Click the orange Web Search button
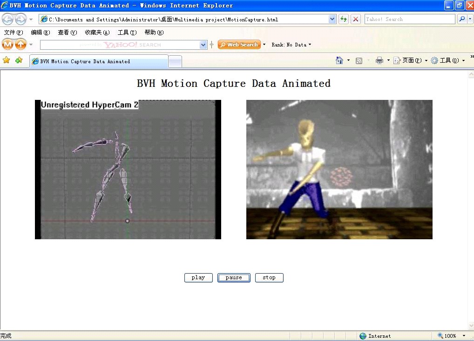This screenshot has width=474, height=341. tap(239, 45)
